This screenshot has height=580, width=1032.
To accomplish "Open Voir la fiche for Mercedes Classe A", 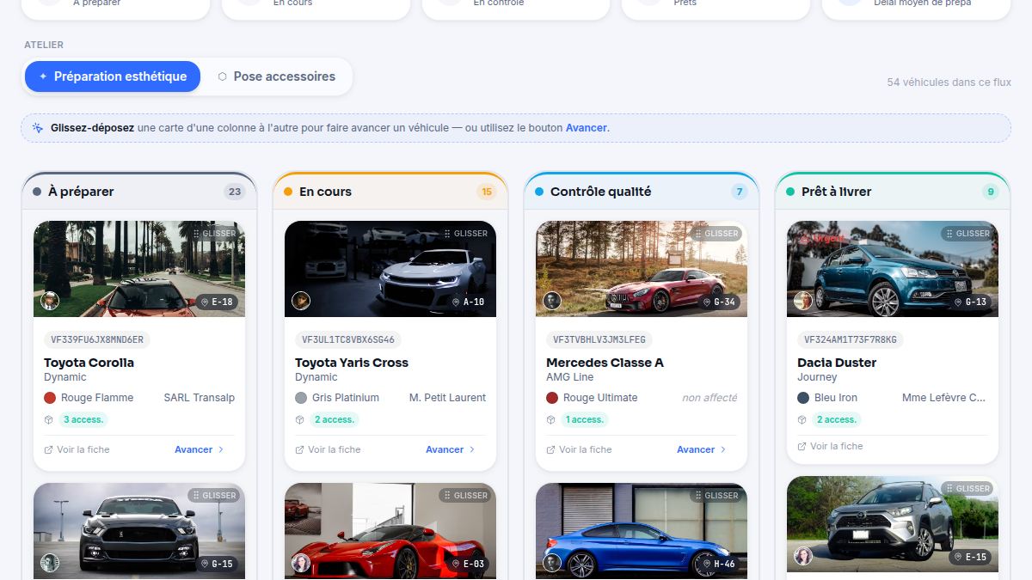I will point(580,449).
